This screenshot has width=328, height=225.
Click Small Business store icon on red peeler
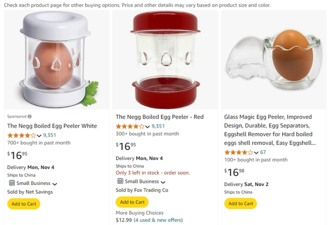(120, 181)
